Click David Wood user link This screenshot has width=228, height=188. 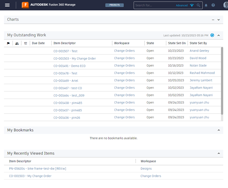pyautogui.click(x=198, y=58)
